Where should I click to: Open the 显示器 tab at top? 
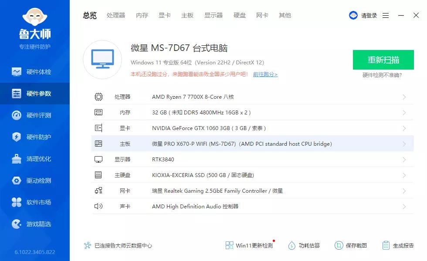(x=213, y=15)
